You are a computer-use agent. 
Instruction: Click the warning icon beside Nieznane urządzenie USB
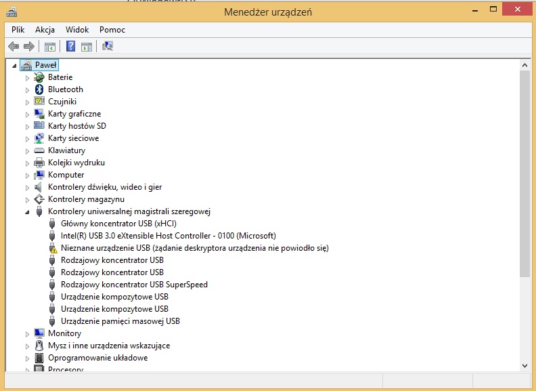[53, 249]
